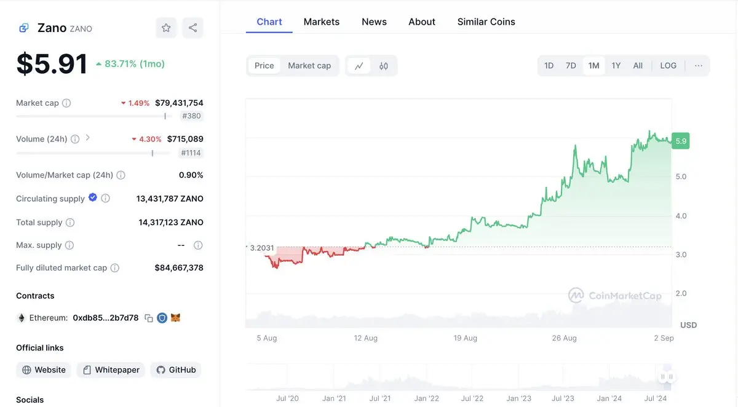Screen dimensions: 738x407
Task: Open the About tab
Action: coord(422,22)
